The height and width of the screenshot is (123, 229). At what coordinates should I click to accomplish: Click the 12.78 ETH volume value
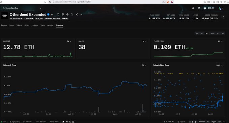pos(19,47)
